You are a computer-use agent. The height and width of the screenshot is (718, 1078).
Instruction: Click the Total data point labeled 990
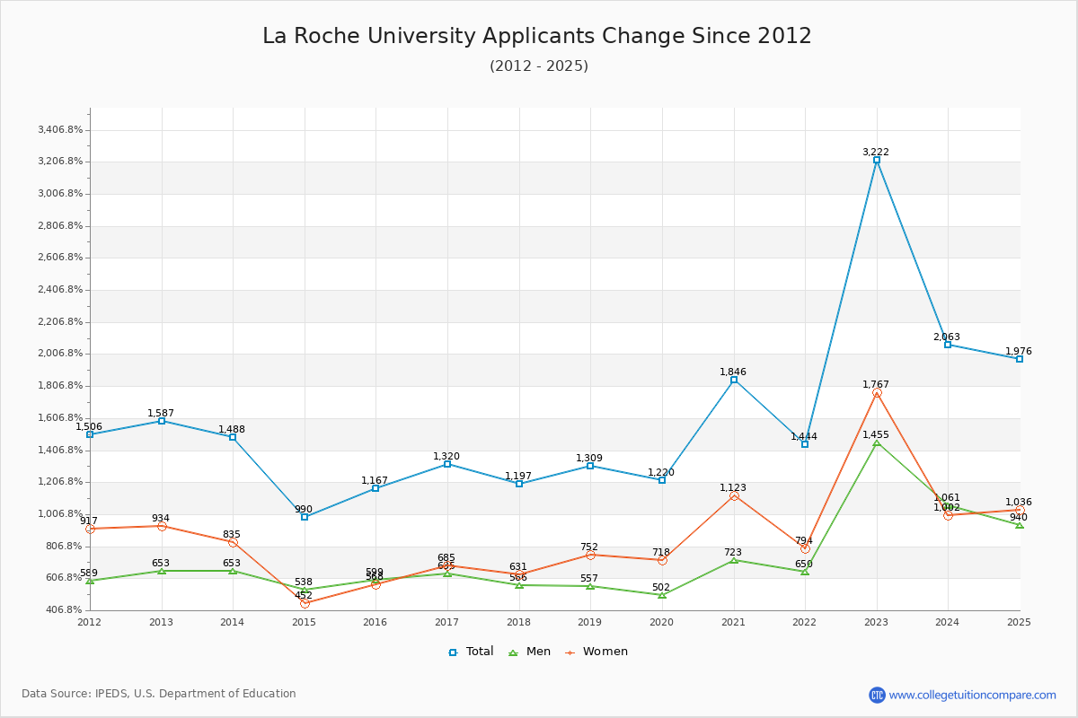click(305, 517)
